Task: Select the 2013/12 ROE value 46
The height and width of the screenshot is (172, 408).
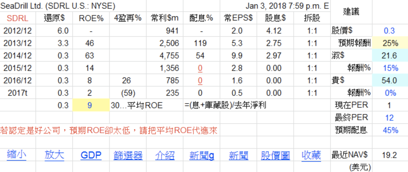Action: point(89,43)
